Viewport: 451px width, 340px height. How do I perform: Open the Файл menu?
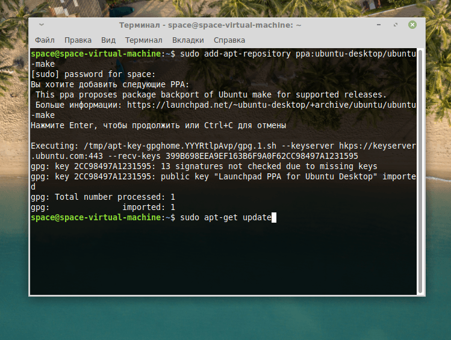tap(45, 40)
